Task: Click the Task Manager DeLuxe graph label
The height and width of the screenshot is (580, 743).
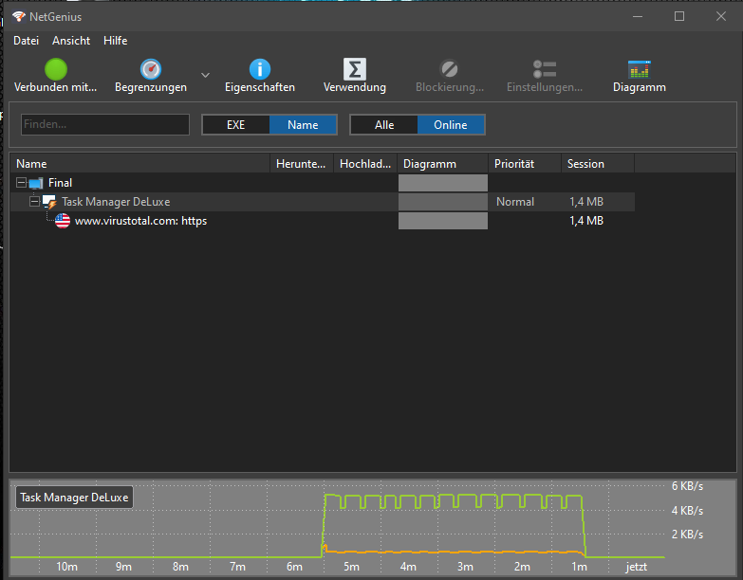Action: [x=74, y=498]
